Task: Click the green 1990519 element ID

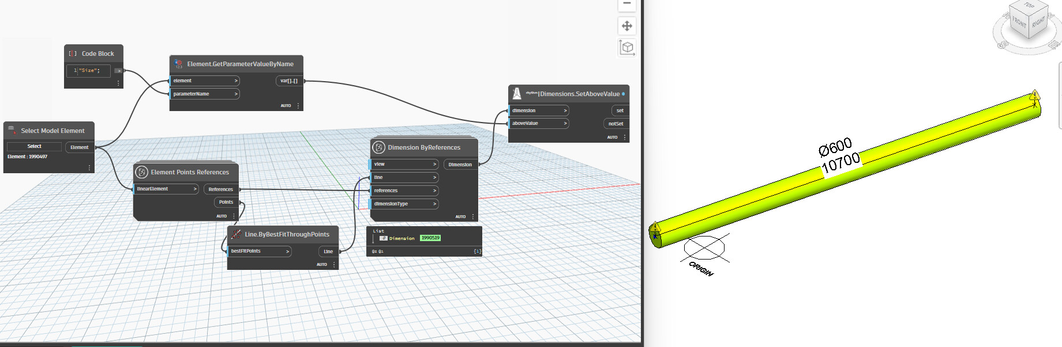Action: [x=430, y=238]
